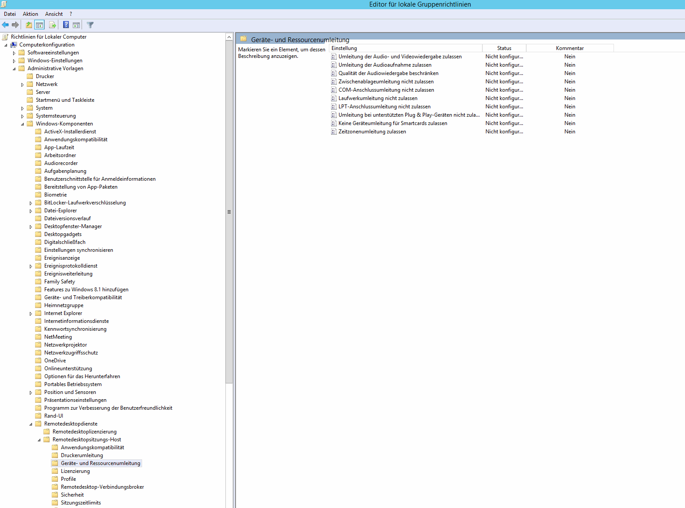The width and height of the screenshot is (685, 508).
Task: Click the tree pane scrollbar thumb
Action: (229, 212)
